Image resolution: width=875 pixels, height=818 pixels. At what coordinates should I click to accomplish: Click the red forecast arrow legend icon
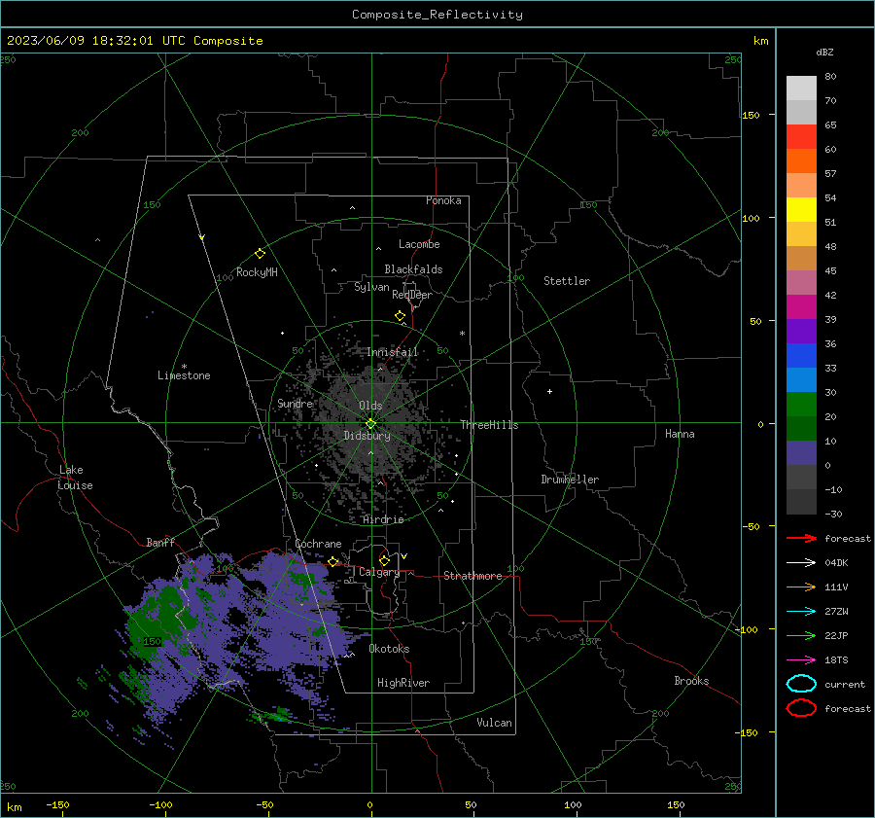(x=801, y=538)
